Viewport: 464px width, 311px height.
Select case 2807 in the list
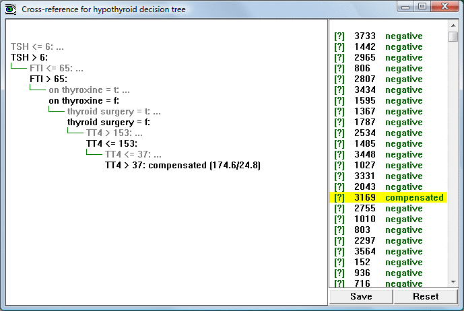click(x=389, y=79)
